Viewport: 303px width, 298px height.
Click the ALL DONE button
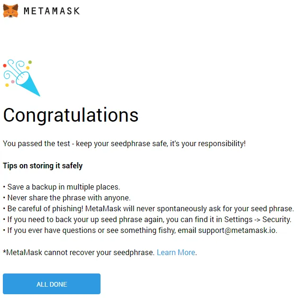click(51, 284)
